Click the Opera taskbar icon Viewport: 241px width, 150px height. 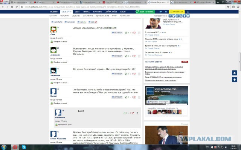pos(15,147)
